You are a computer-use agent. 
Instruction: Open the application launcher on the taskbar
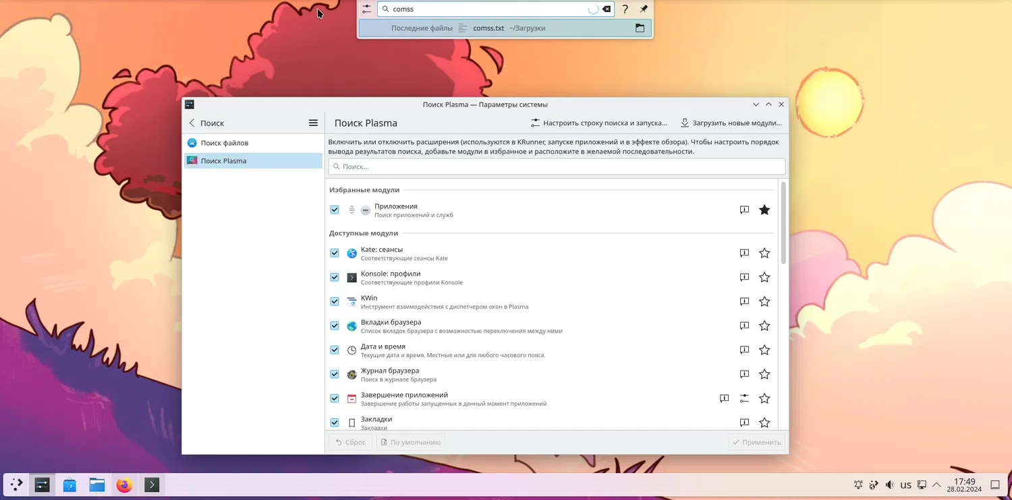click(16, 485)
